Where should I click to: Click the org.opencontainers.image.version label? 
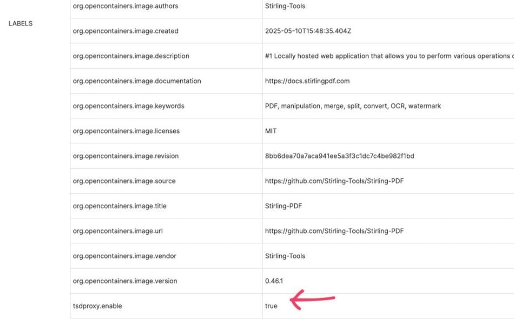(x=125, y=281)
